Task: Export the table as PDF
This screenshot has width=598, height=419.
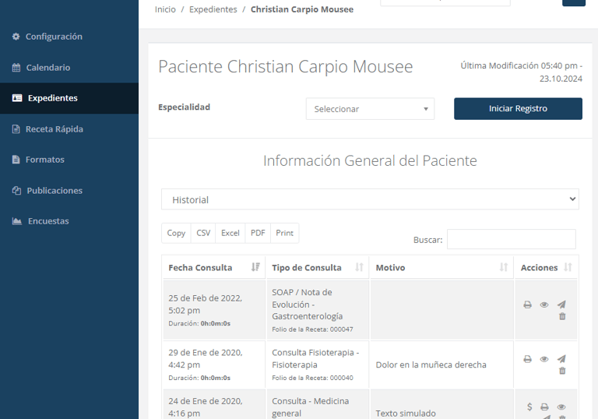Action: click(x=258, y=233)
